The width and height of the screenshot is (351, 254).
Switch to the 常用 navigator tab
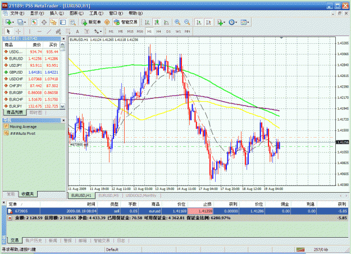click(x=11, y=194)
